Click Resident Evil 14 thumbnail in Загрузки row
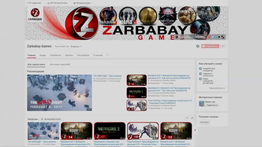 tap(77, 131)
